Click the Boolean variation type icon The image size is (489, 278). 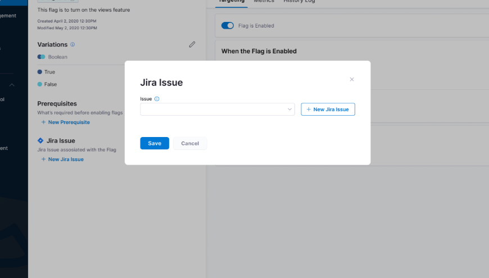coord(41,57)
